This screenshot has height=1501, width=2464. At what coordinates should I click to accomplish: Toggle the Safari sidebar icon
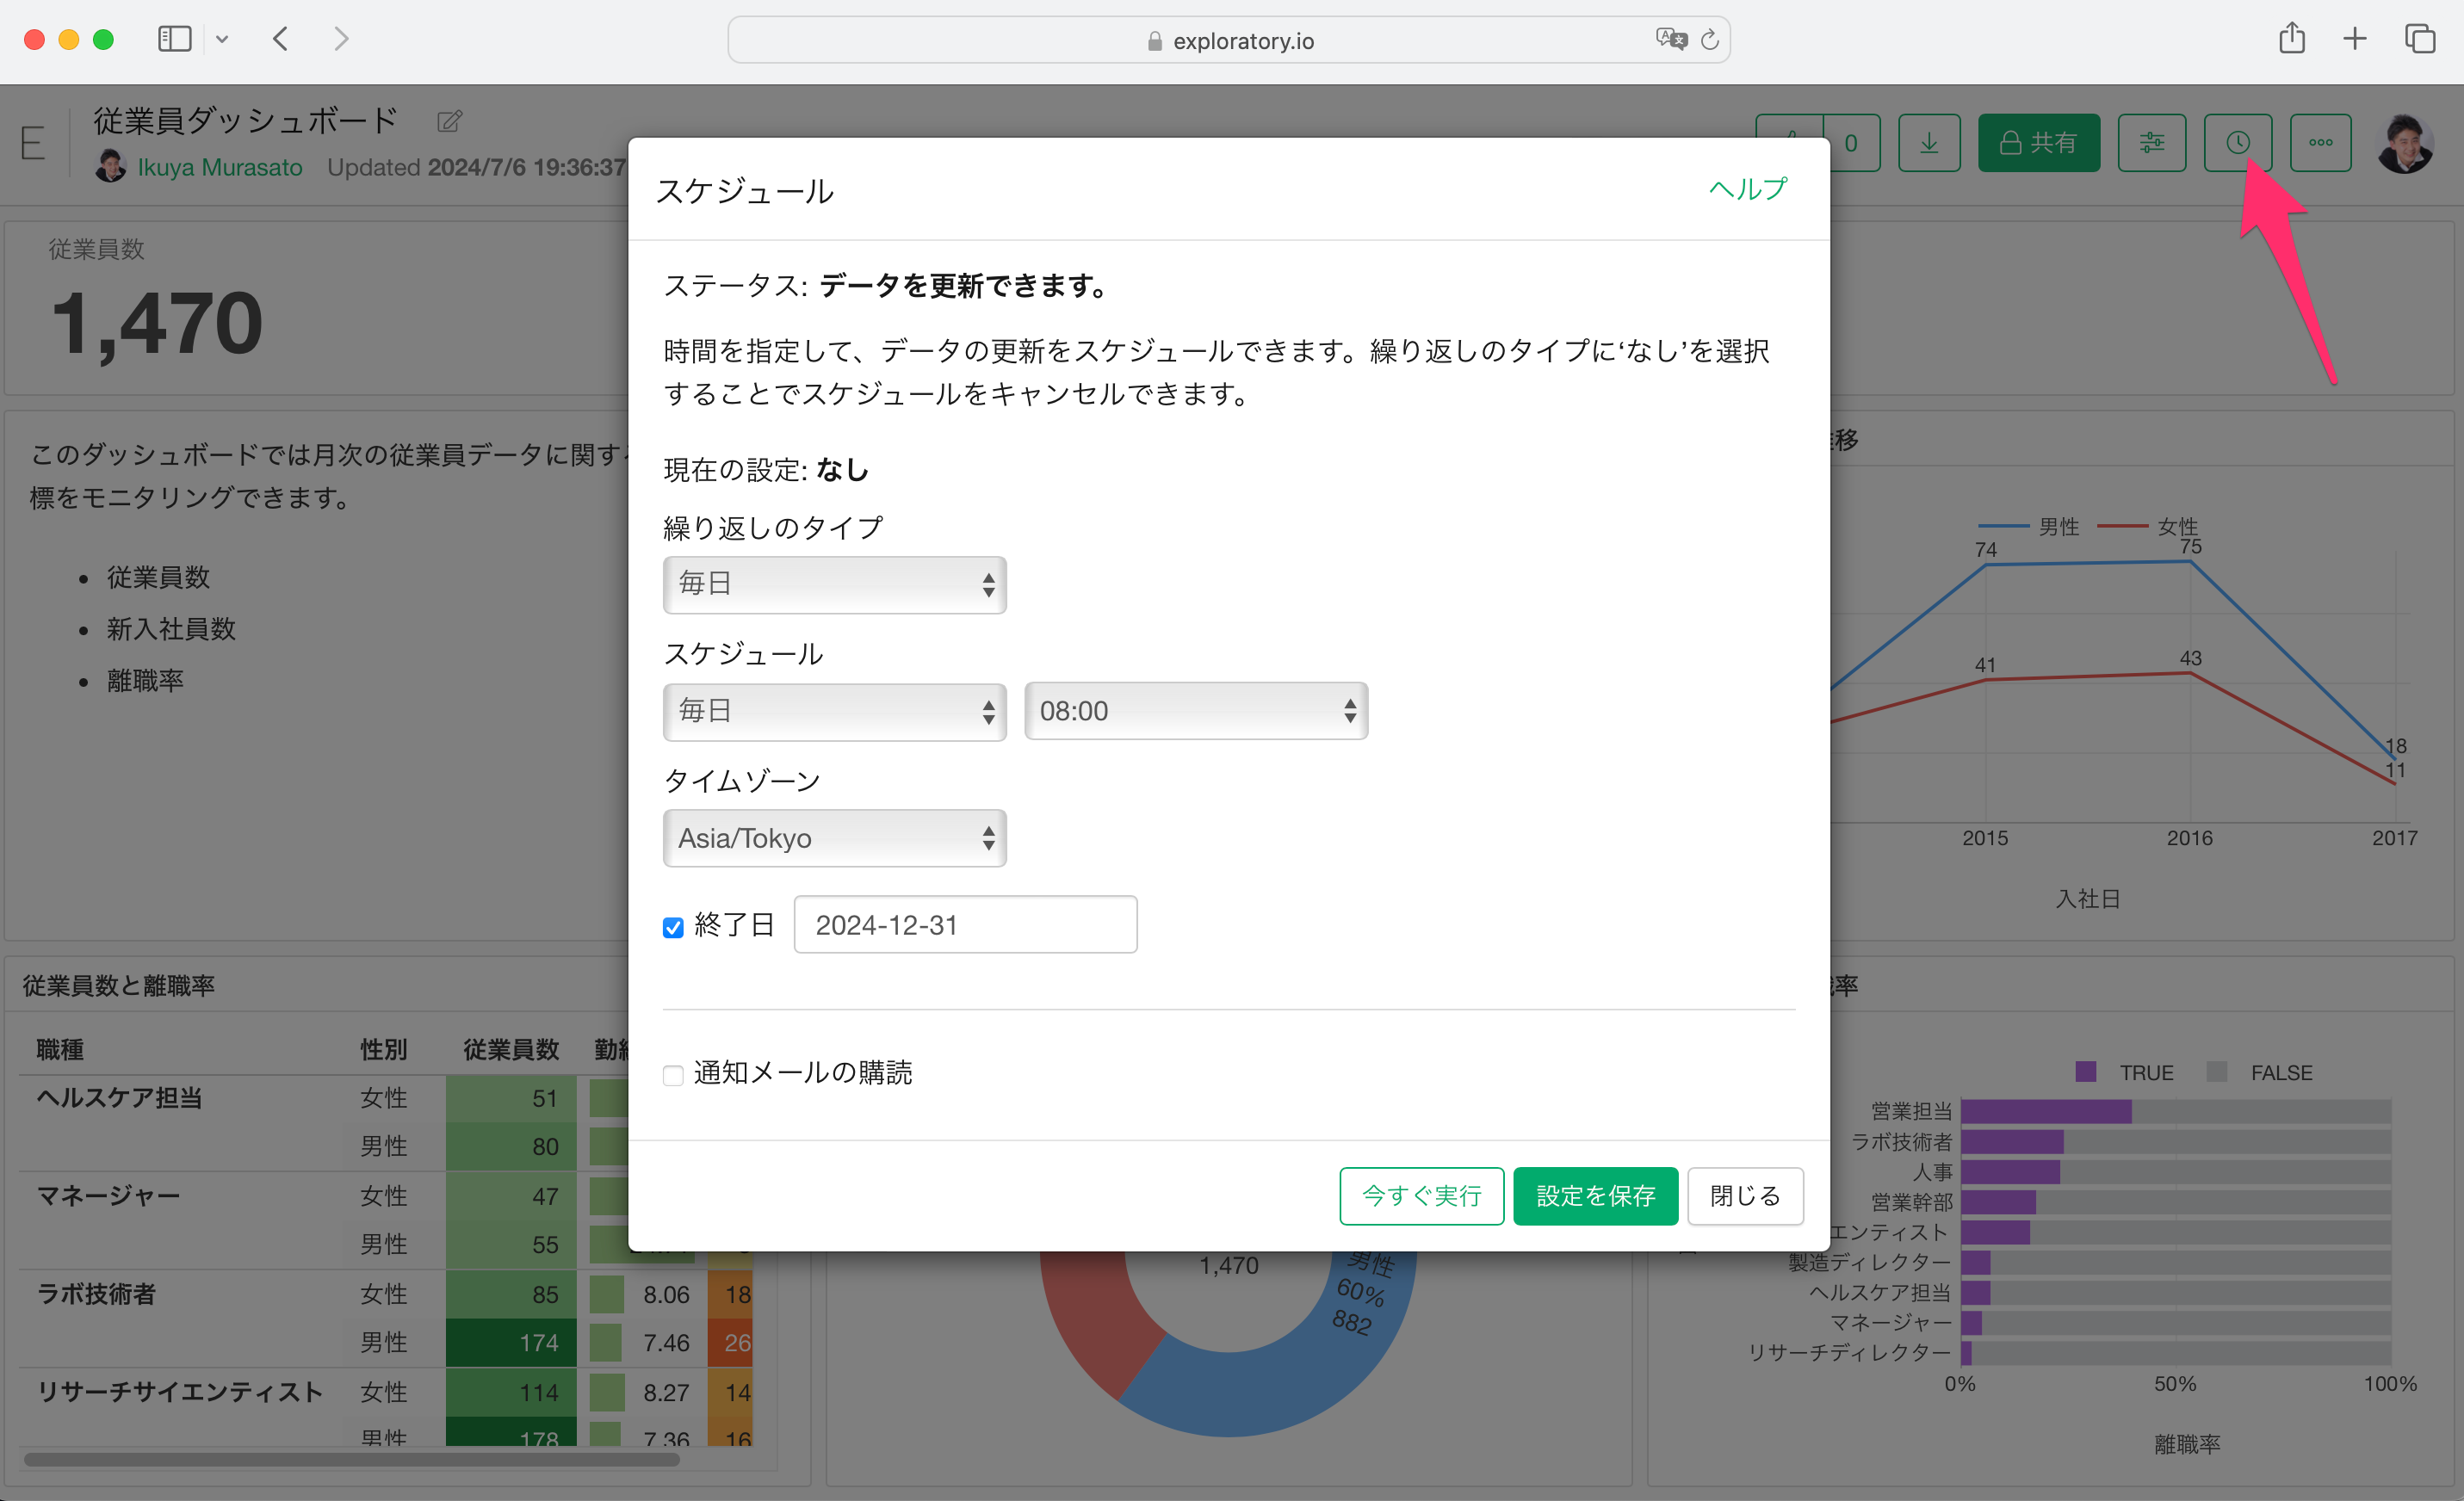(174, 40)
